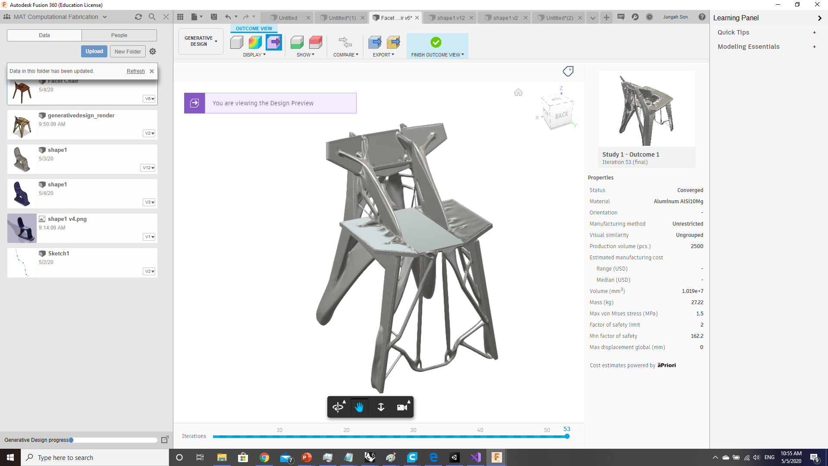Select the stress view rainbow icon
Image resolution: width=828 pixels, height=466 pixels.
pyautogui.click(x=255, y=42)
